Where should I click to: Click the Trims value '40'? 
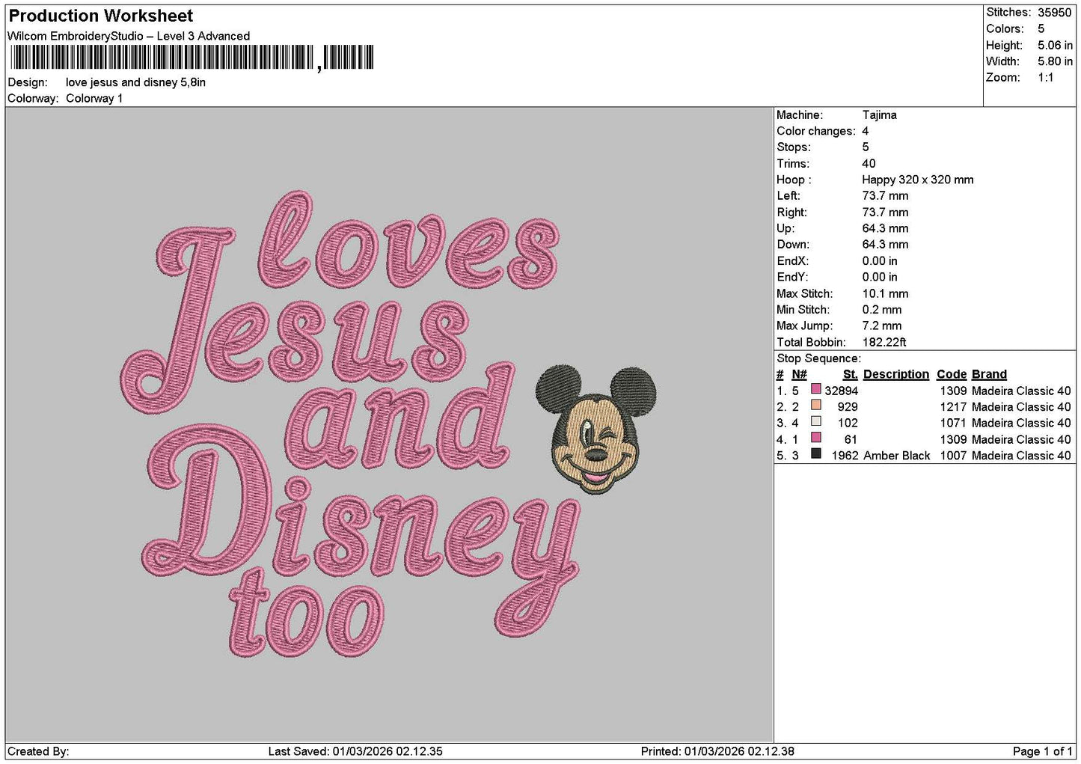click(x=869, y=164)
